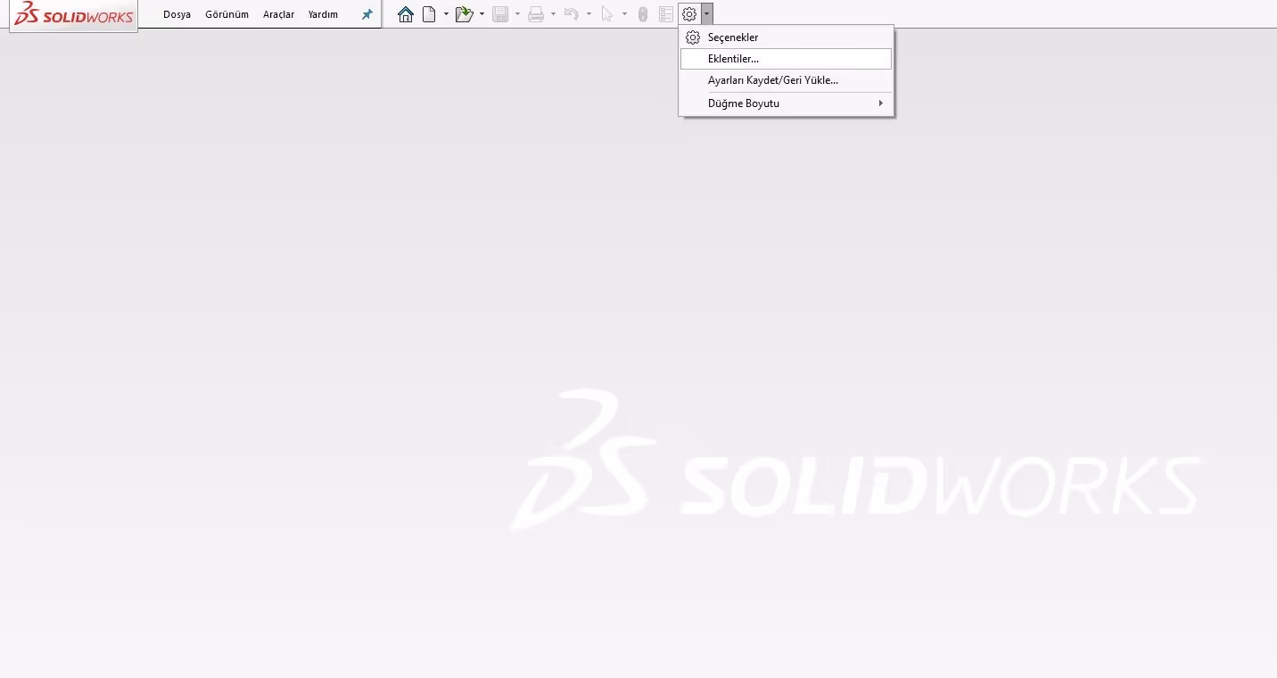
Task: Collapse the Options gear dropdown arrow
Action: 706,14
